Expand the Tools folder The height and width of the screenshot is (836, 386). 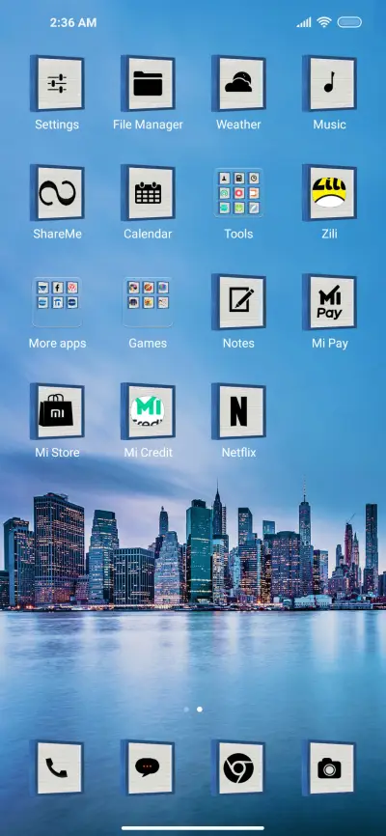coord(238,193)
